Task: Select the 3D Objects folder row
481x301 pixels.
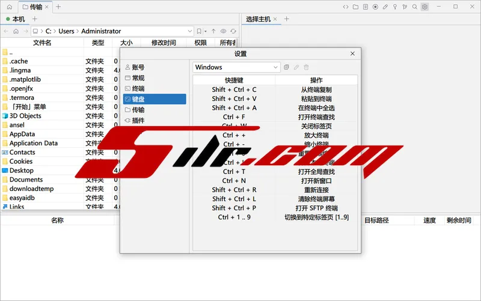Action: click(x=60, y=116)
